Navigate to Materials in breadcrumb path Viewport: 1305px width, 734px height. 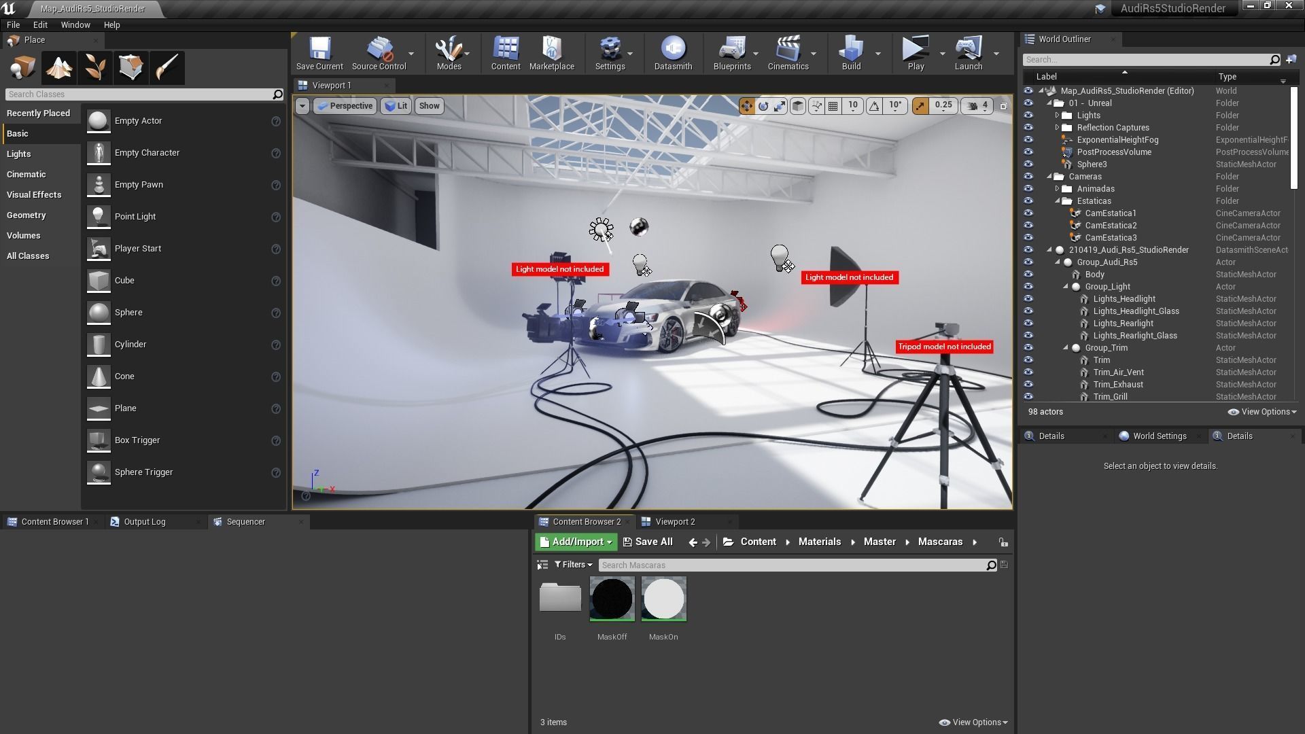[819, 542]
